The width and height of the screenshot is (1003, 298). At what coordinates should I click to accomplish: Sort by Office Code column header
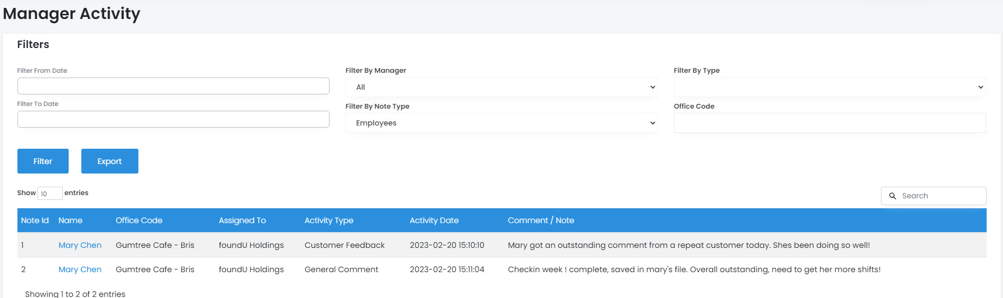click(x=139, y=220)
